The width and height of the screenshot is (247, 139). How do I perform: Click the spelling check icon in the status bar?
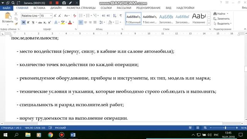pos(50,128)
